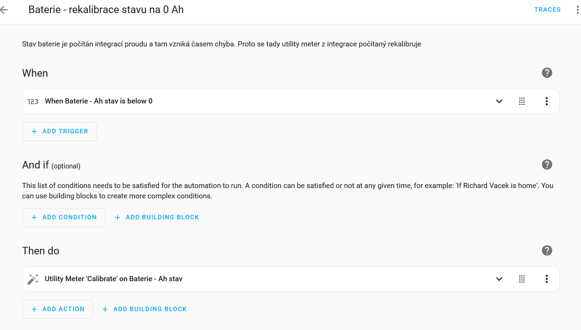Expand the Baterie Ah stav trigger

coord(499,101)
